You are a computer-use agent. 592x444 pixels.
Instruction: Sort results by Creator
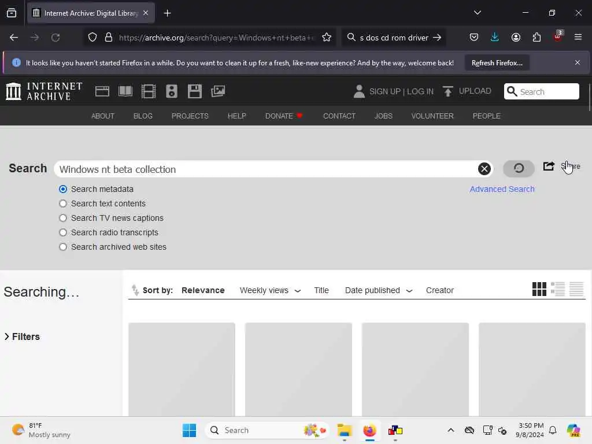point(439,290)
